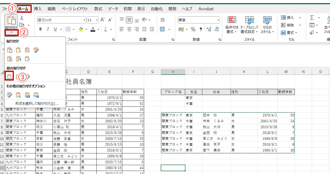Click 形式を選択して貼り付け menu entry

click(37, 103)
